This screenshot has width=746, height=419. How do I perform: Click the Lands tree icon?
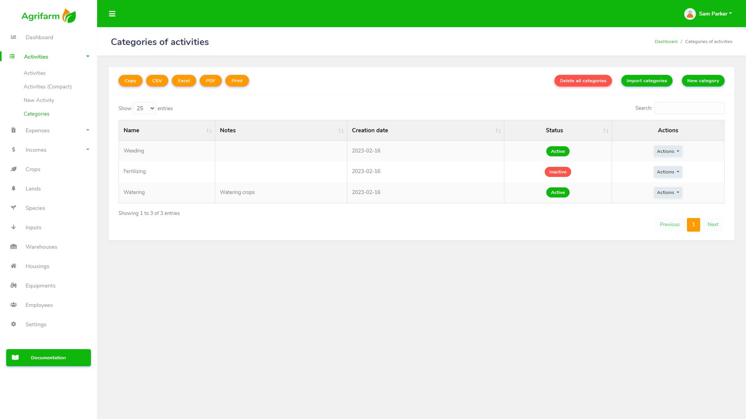click(x=14, y=189)
